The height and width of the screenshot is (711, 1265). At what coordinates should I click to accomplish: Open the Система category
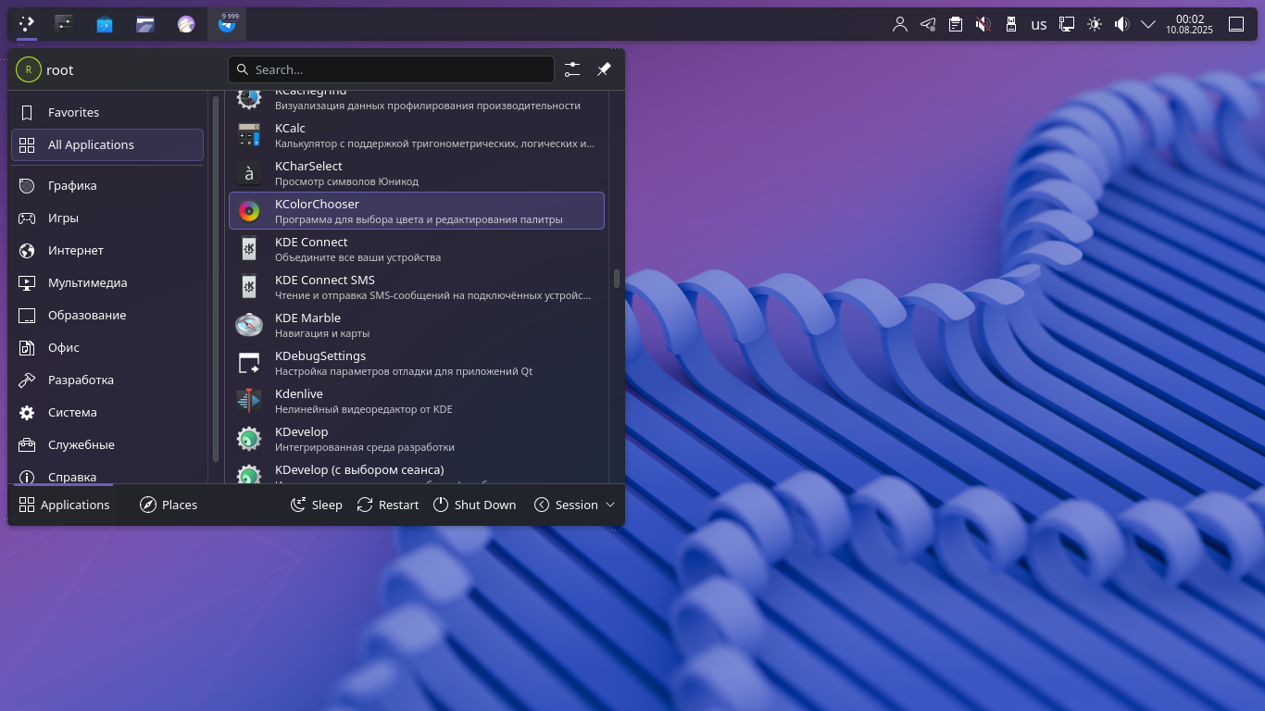pos(107,412)
